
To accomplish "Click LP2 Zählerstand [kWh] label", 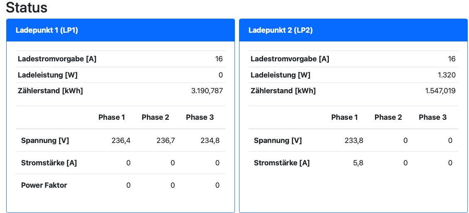I will (x=283, y=91).
